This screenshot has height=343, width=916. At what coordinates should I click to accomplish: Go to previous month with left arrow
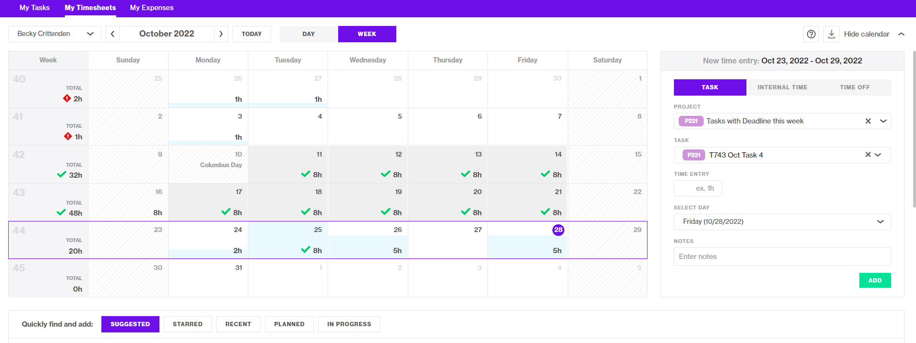point(112,34)
